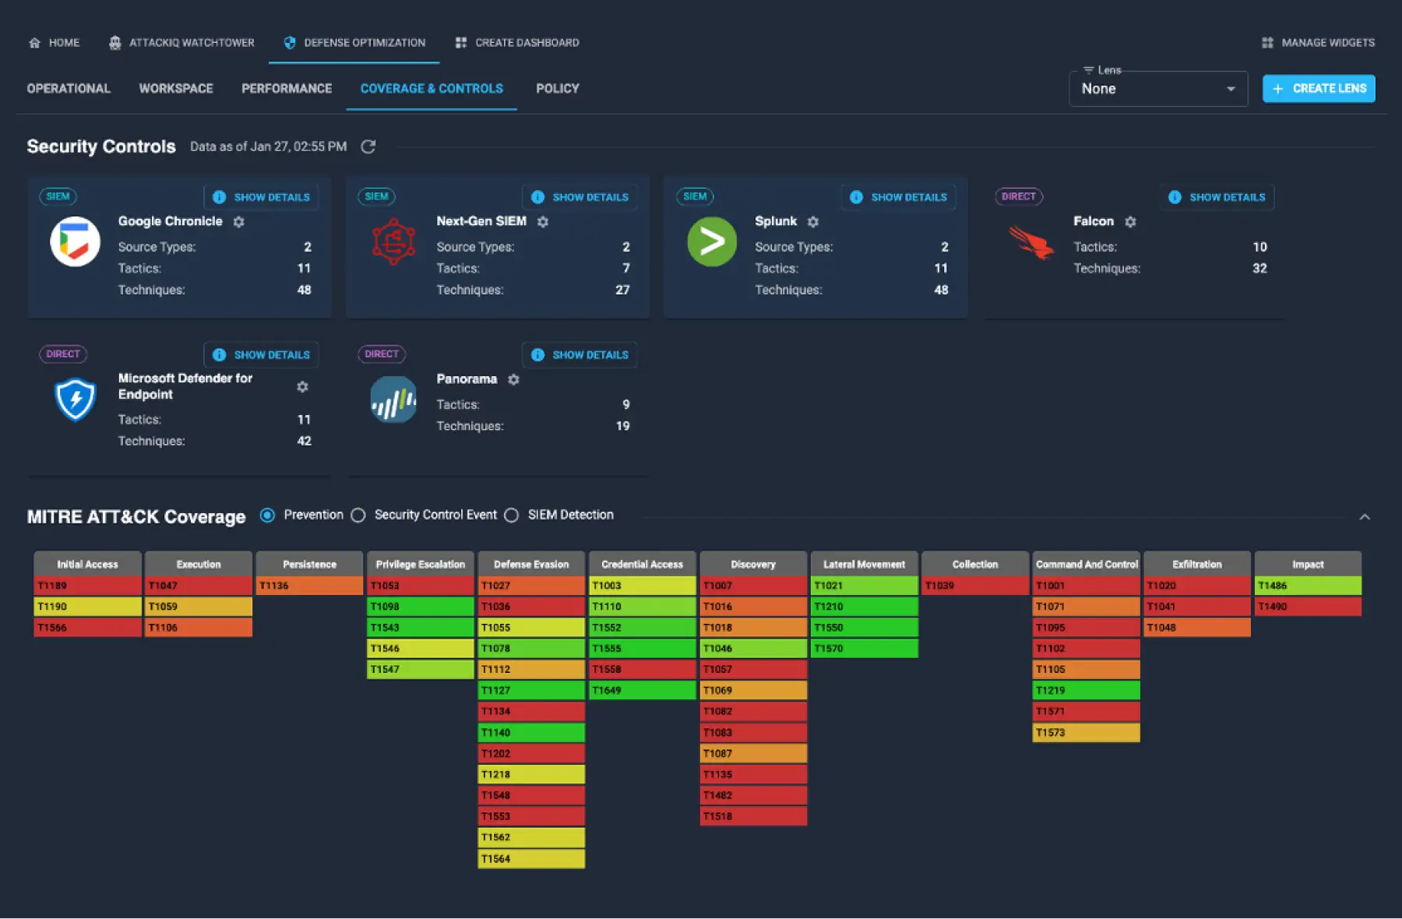Click the Command And Control column header

1087,564
